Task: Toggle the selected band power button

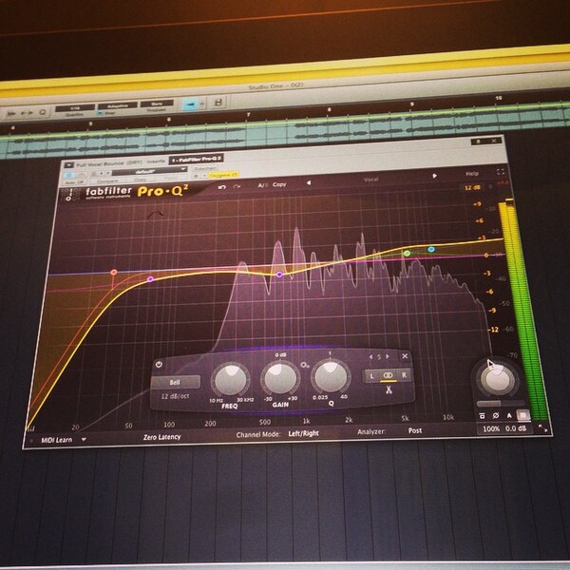Action: pyautogui.click(x=159, y=364)
